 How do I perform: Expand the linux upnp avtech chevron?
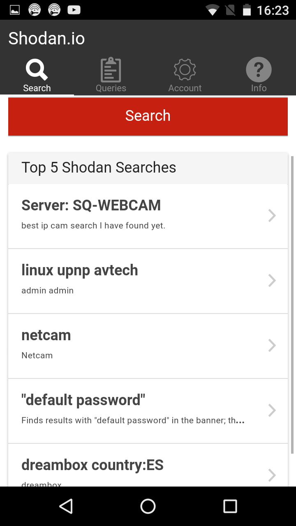pos(272,281)
